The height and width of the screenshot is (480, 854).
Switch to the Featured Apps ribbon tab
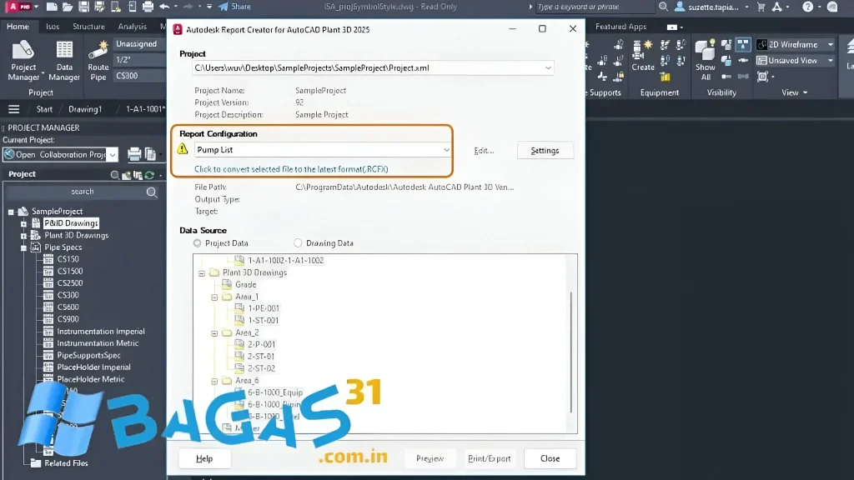[620, 27]
